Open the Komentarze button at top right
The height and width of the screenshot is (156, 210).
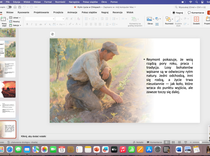(196, 13)
